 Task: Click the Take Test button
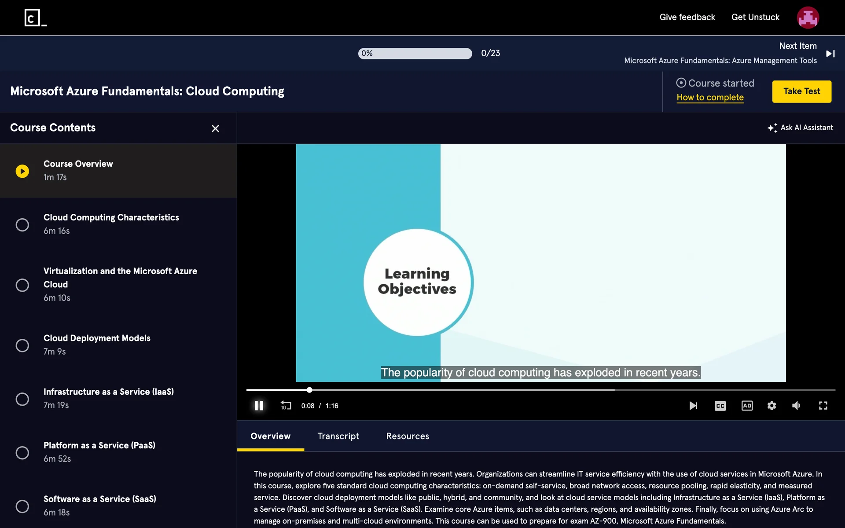coord(801,92)
